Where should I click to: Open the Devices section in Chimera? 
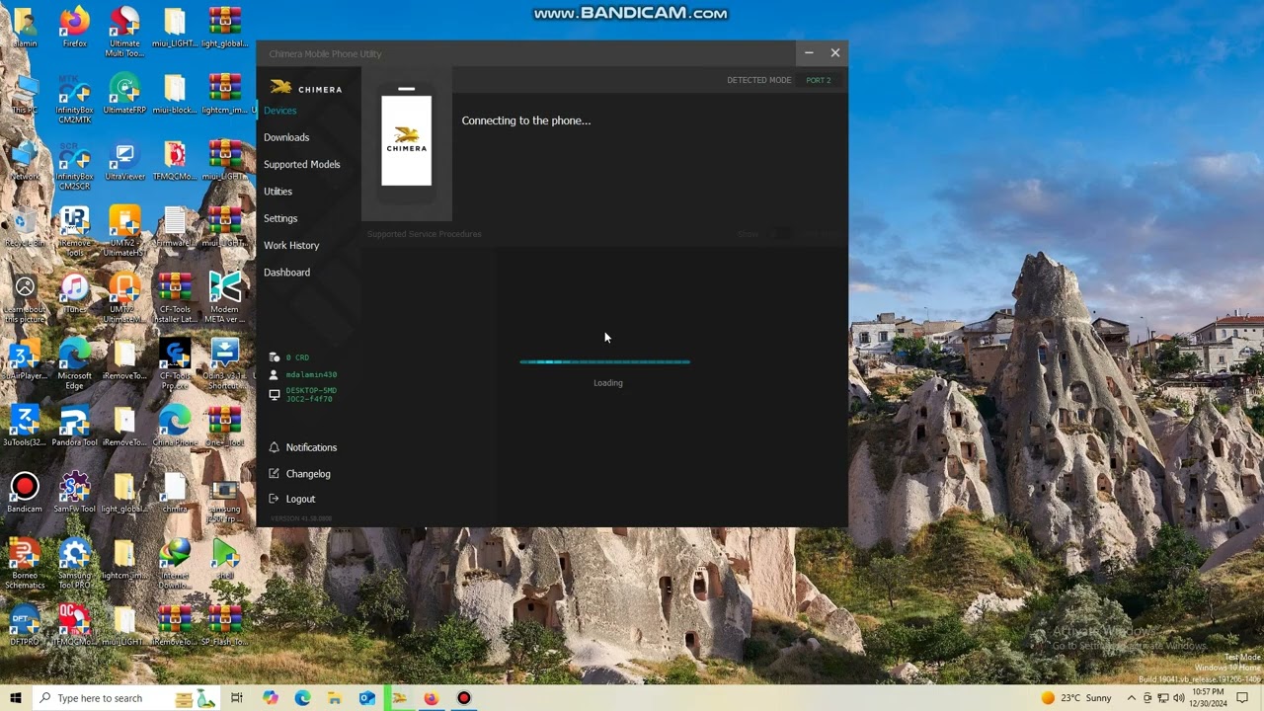pos(279,111)
